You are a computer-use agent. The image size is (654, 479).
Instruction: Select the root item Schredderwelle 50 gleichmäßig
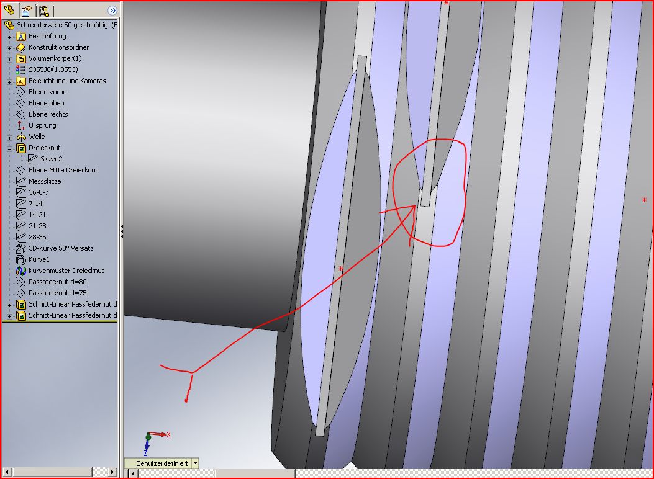66,25
